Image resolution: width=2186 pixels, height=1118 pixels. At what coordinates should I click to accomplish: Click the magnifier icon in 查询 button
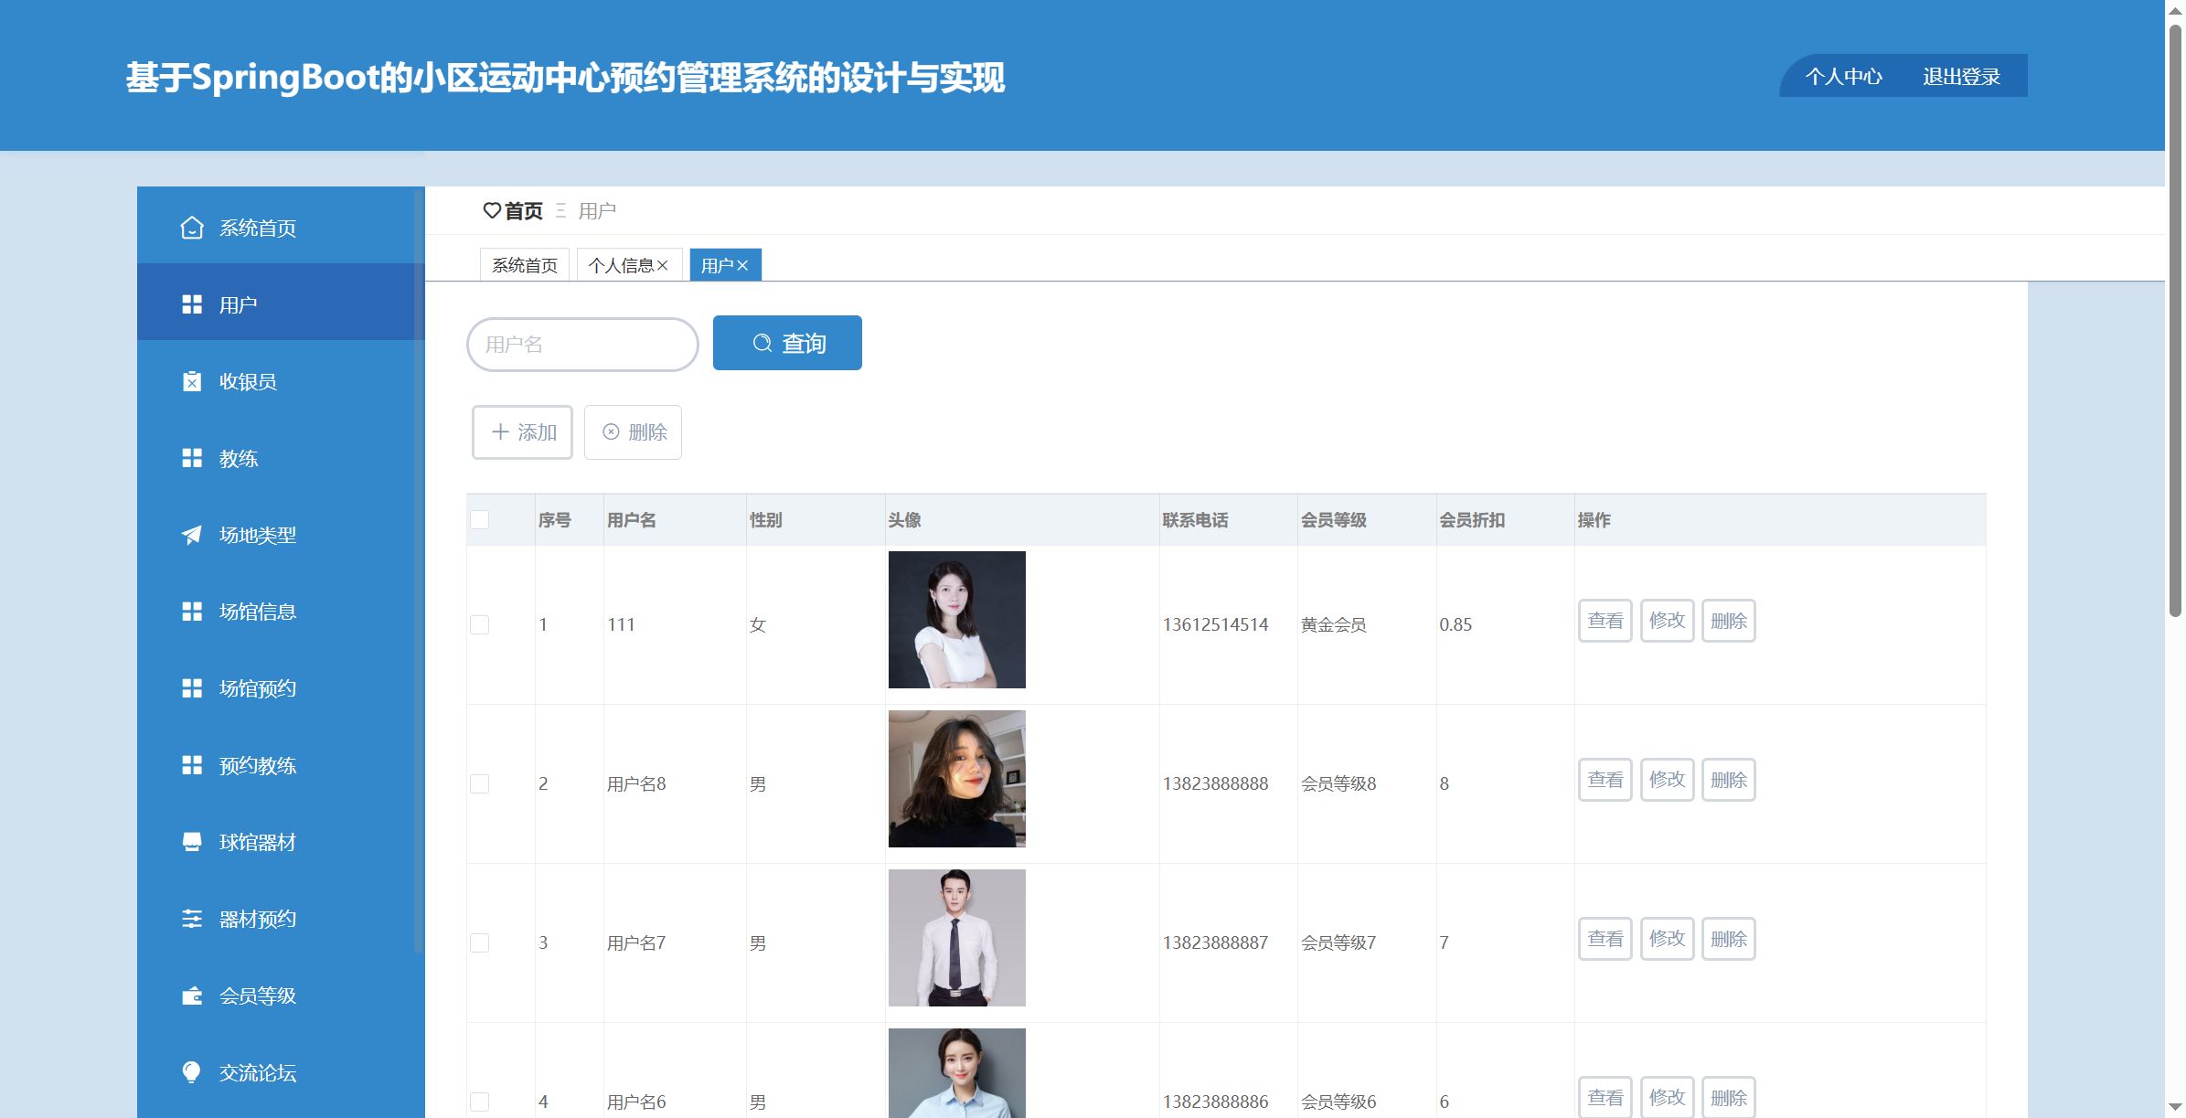pos(762,343)
